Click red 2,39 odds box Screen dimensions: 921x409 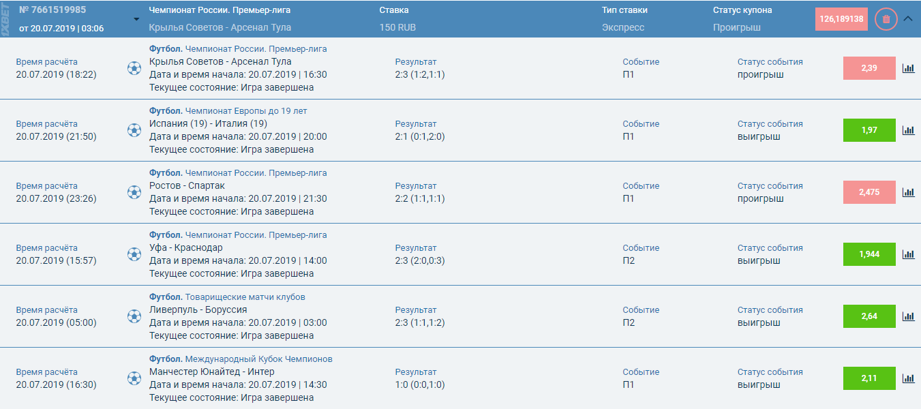tap(869, 68)
